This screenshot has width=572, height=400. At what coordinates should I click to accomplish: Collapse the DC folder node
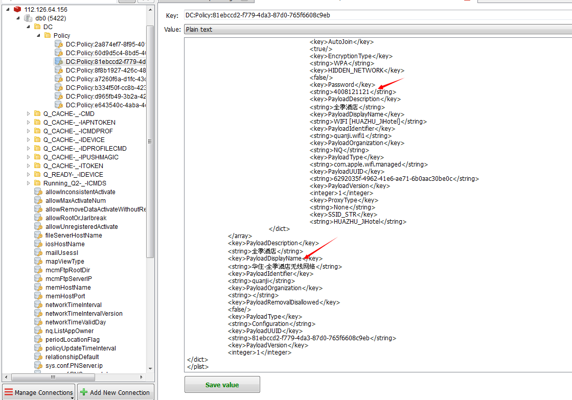point(28,27)
